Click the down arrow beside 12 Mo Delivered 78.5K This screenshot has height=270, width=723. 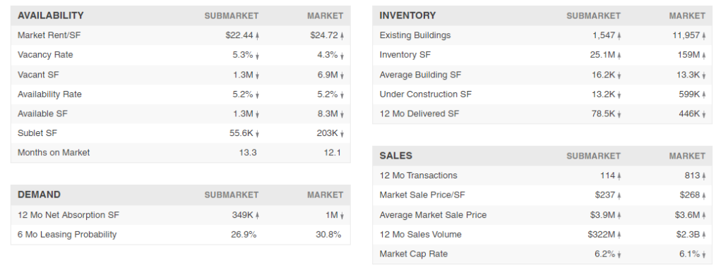pyautogui.click(x=619, y=114)
